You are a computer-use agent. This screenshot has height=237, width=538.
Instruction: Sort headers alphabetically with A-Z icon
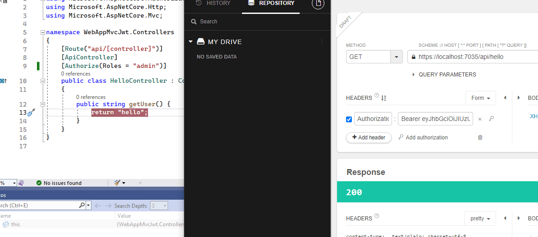tap(384, 98)
